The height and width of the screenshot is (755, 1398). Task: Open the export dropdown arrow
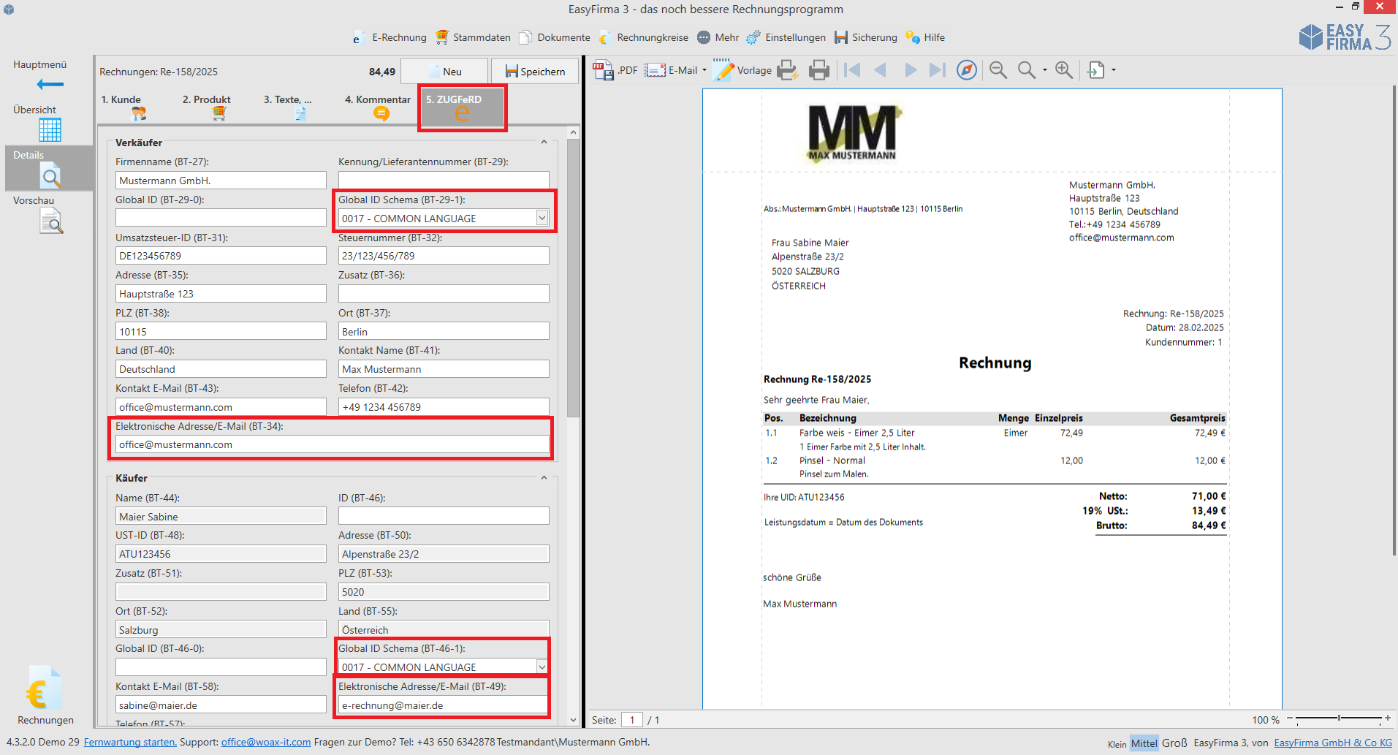pyautogui.click(x=1114, y=70)
